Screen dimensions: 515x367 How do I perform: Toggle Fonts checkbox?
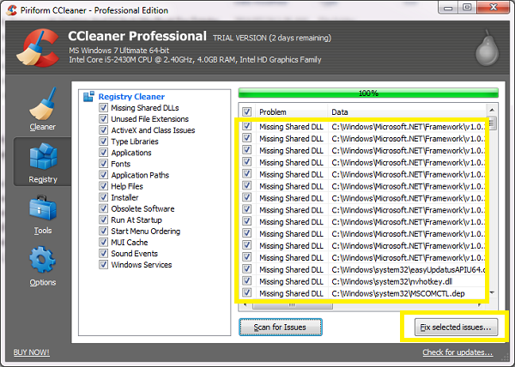104,163
